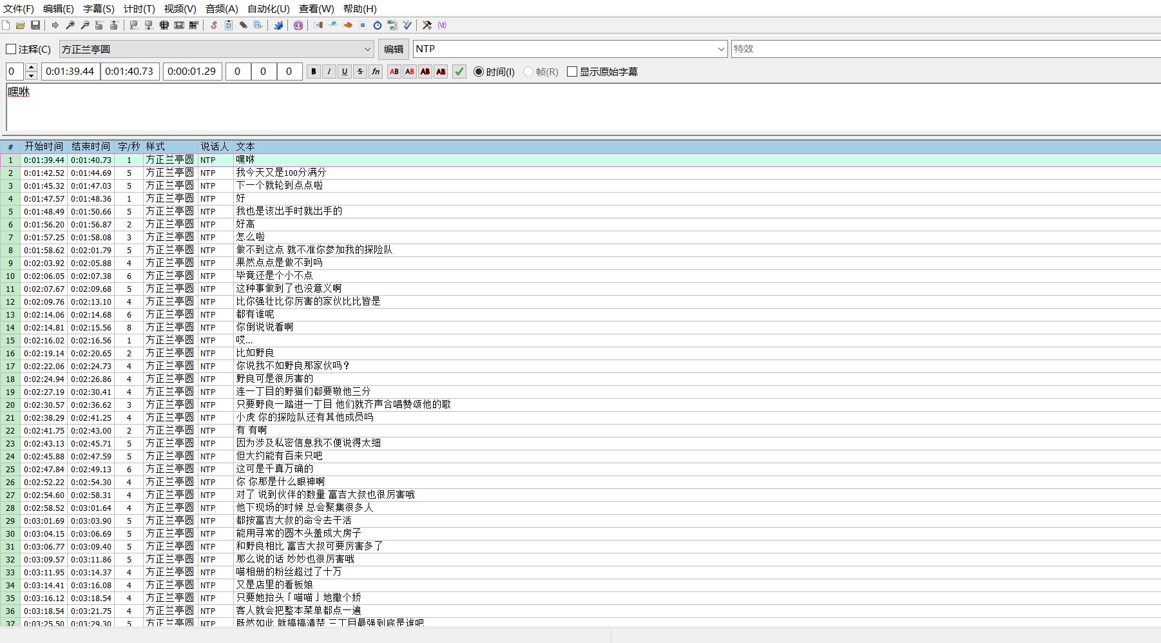Open 计时(T) menu

pyautogui.click(x=139, y=8)
